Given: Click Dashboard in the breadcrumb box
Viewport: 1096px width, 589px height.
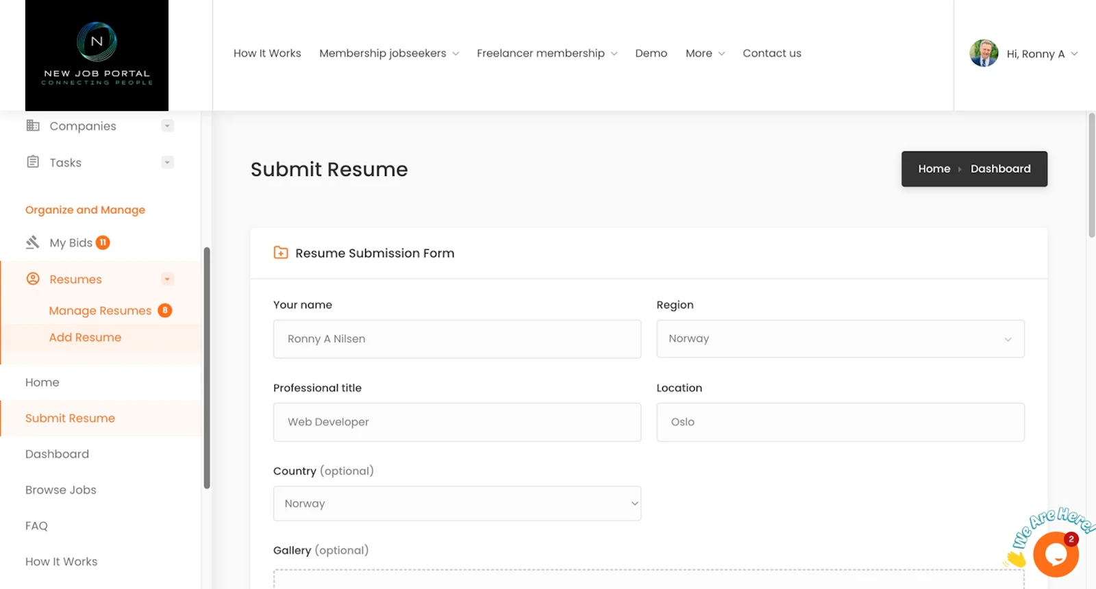Looking at the screenshot, I should [1000, 168].
